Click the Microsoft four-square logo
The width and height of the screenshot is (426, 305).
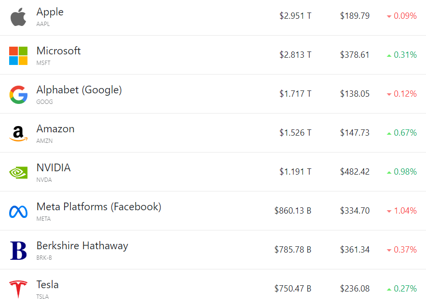tap(18, 56)
